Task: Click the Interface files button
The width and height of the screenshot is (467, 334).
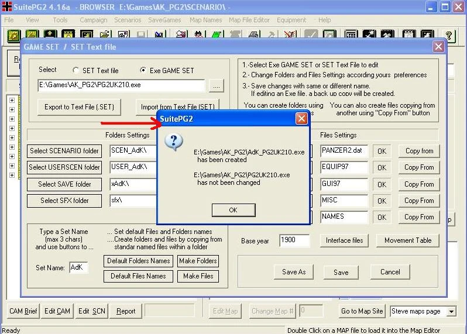Action: pos(344,240)
